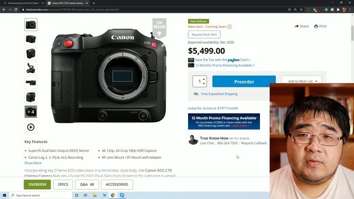Click the Chrome profile avatar

click(x=344, y=10)
